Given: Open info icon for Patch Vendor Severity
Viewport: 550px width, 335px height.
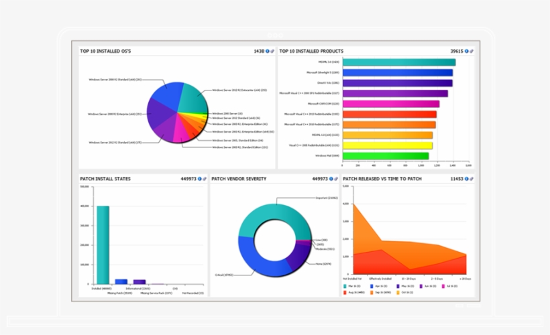Looking at the screenshot, I should [x=331, y=179].
